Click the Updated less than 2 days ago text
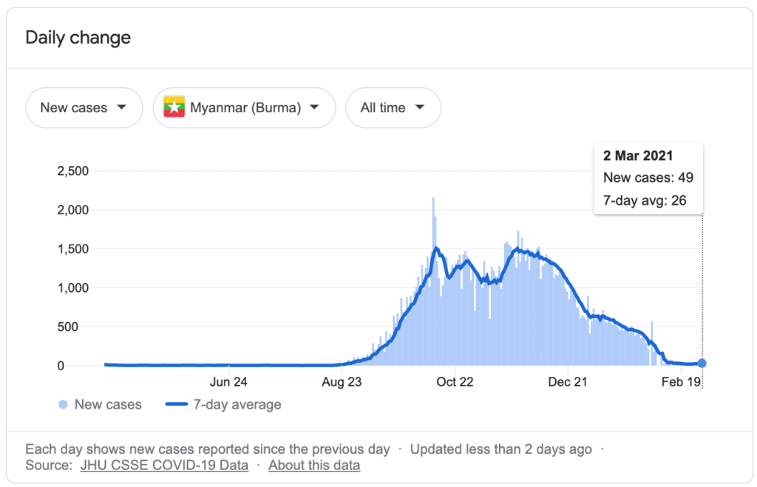757x487 pixels. coord(500,449)
